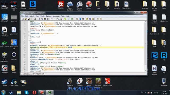Screen dimensions: 170x95
Task: Select the samp desktop icon
Action: tap(89, 82)
